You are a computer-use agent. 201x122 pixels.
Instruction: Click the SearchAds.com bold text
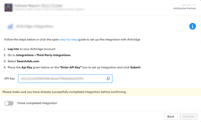click(28, 61)
